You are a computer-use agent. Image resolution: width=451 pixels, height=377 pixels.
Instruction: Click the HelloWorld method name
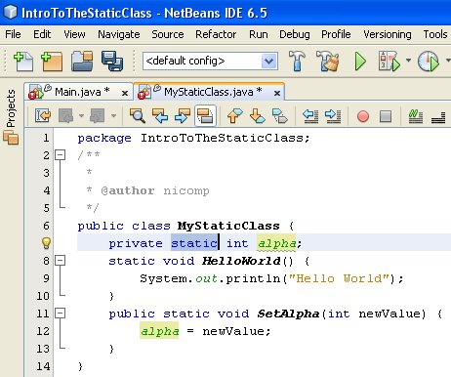tap(241, 261)
